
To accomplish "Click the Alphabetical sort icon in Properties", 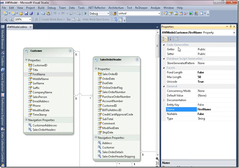I will click(169, 39).
